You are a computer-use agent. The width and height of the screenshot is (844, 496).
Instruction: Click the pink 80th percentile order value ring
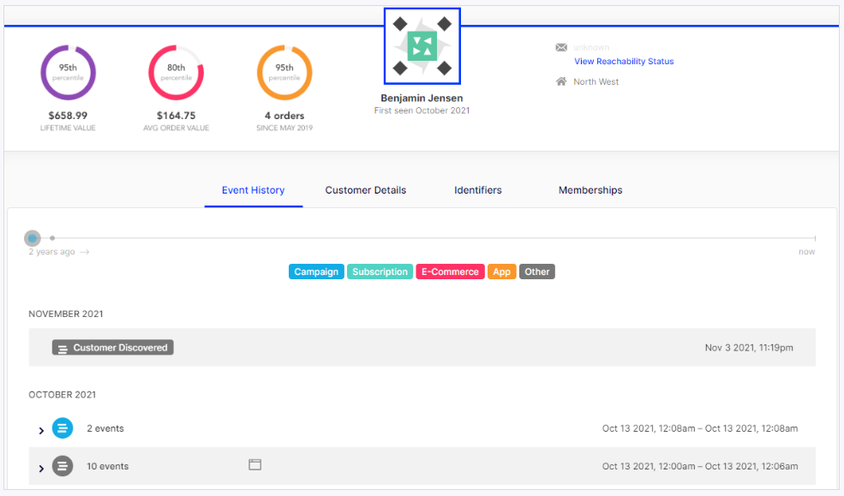point(176,73)
